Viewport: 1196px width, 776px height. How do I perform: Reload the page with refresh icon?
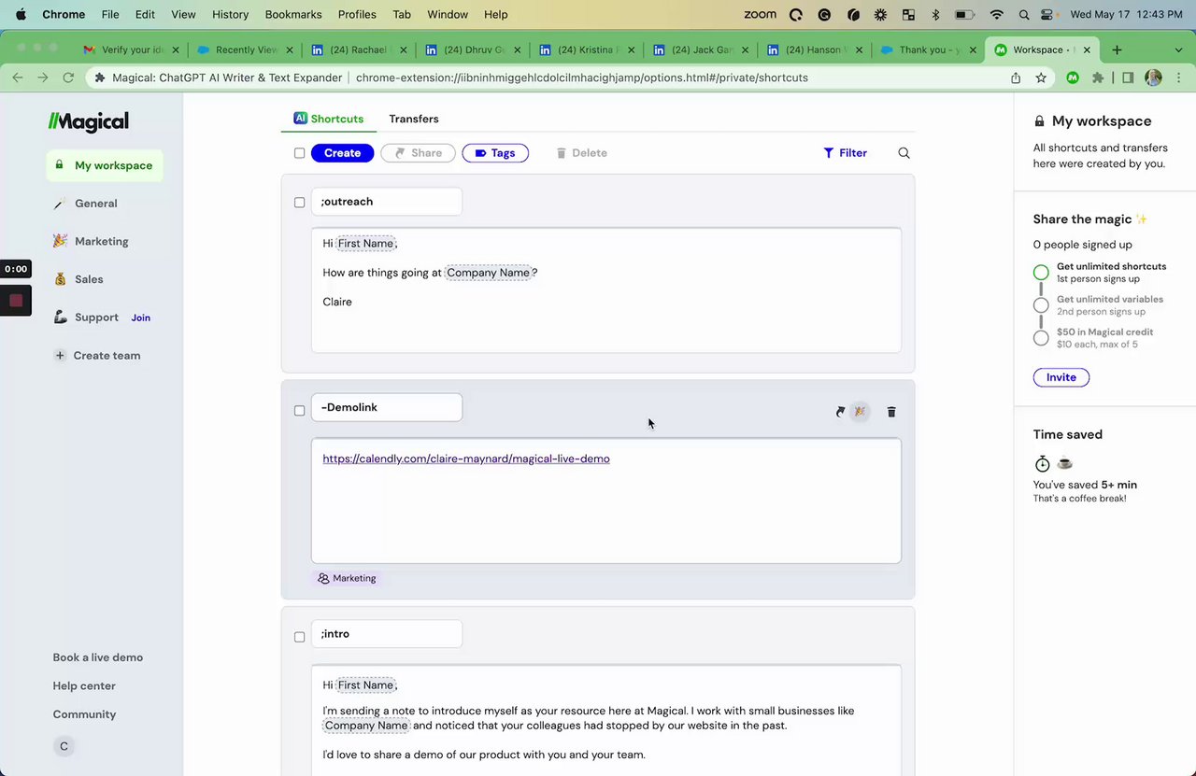coord(68,78)
